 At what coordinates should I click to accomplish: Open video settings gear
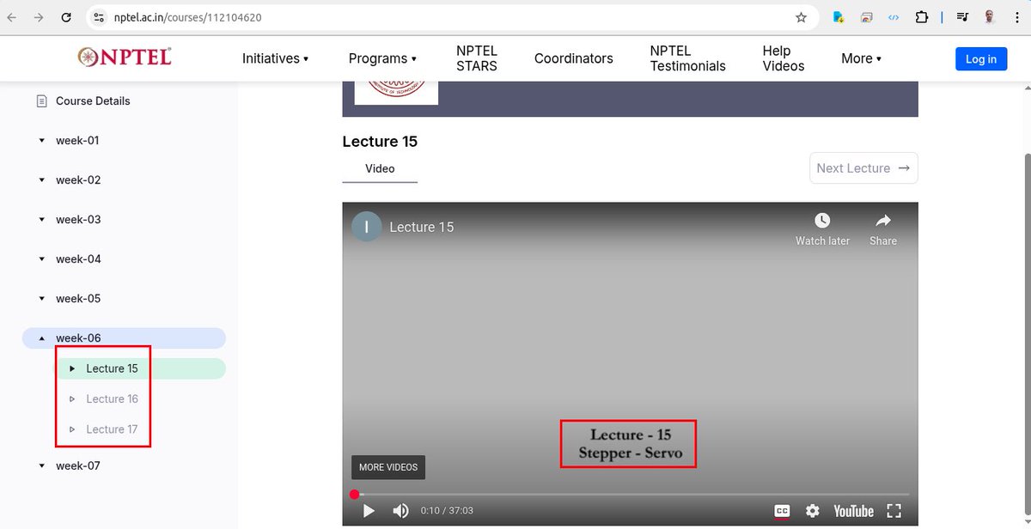[813, 511]
